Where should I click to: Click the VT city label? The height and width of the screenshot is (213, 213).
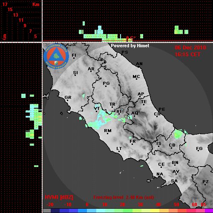click(97, 109)
